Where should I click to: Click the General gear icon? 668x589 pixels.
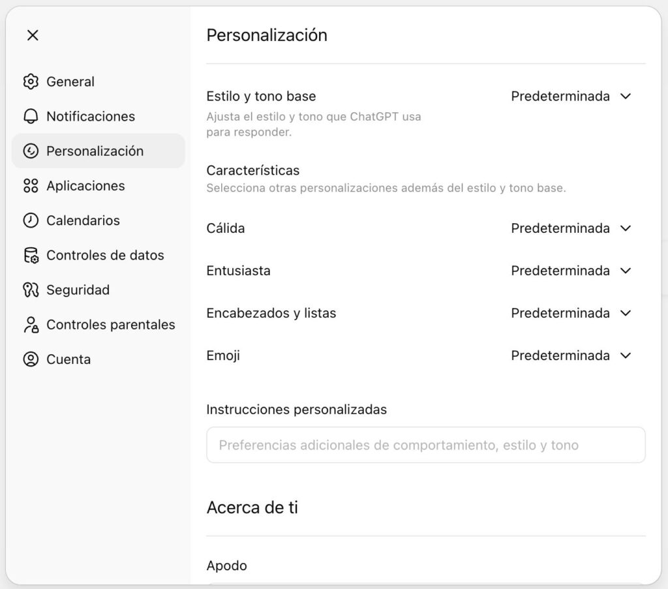pyautogui.click(x=31, y=82)
